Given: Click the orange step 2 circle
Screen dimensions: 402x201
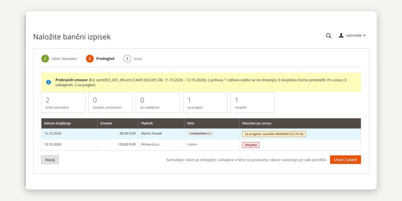Looking at the screenshot, I should pos(90,59).
